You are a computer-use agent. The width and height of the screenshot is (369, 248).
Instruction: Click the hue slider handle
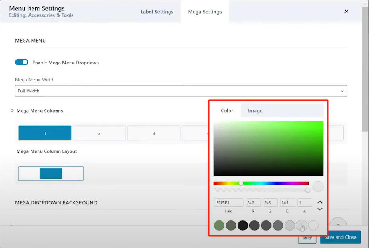coord(241,183)
